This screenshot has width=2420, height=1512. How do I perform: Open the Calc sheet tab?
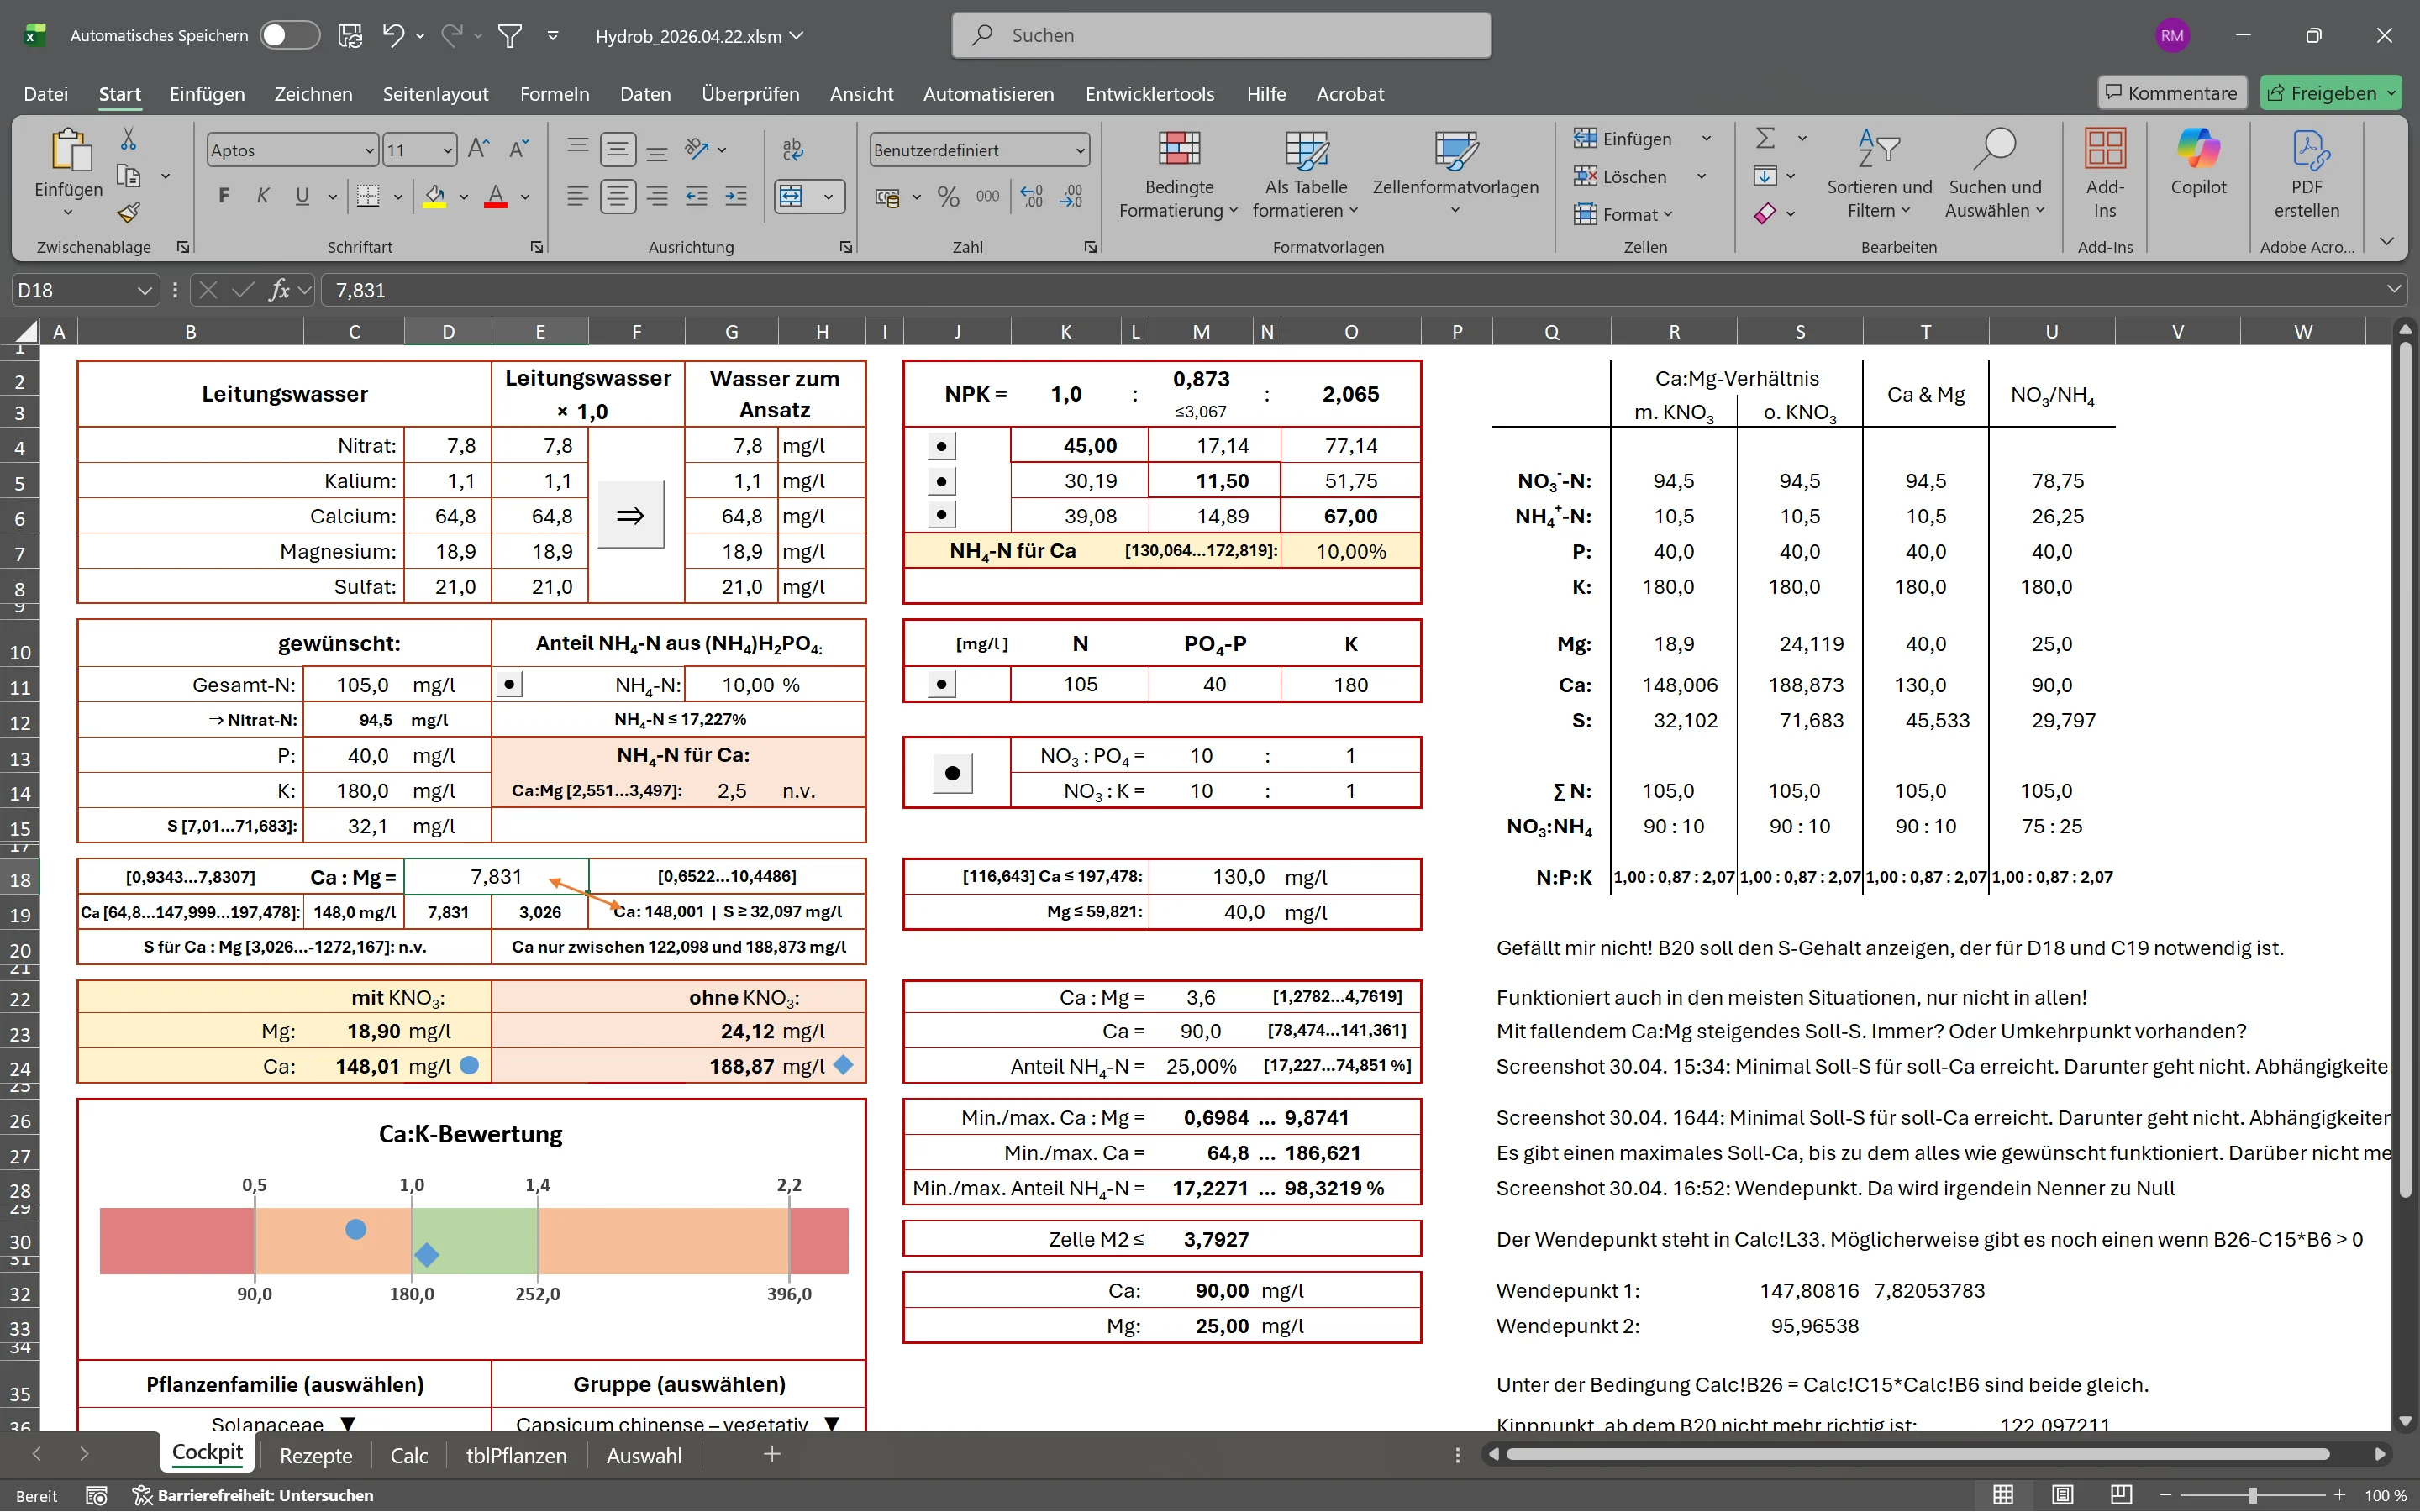click(409, 1456)
